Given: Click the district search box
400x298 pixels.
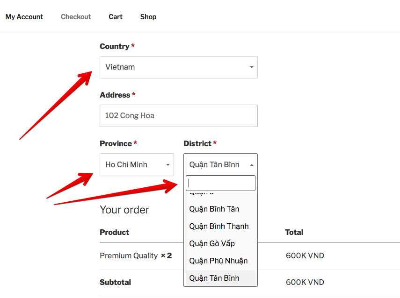Looking at the screenshot, I should [x=220, y=183].
